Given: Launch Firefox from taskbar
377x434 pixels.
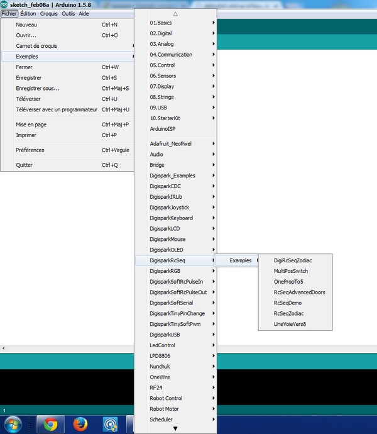Looking at the screenshot, I should pos(80,425).
